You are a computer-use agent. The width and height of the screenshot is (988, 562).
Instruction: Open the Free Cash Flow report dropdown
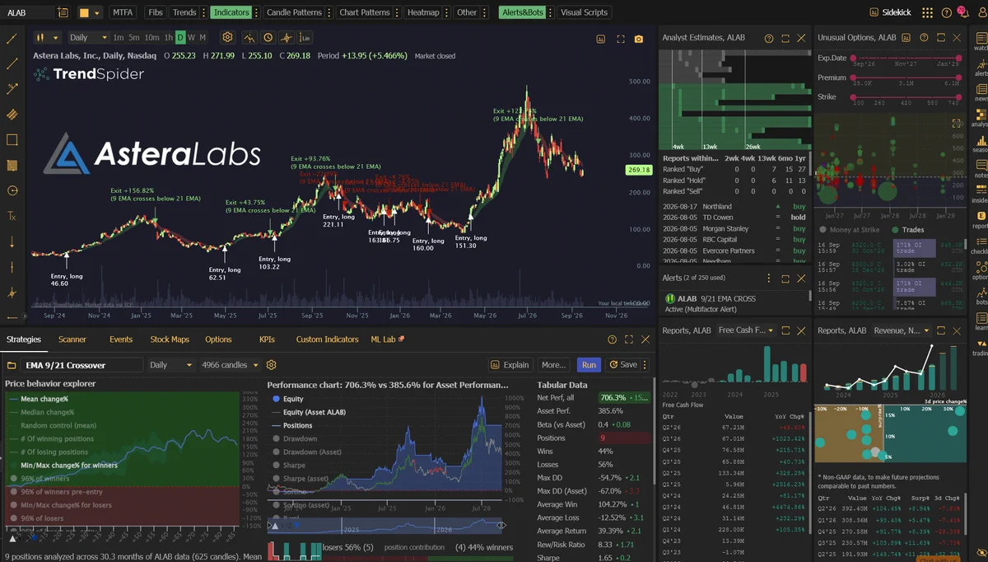[745, 330]
